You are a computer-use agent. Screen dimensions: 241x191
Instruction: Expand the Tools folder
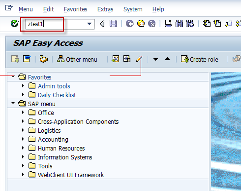[23, 166]
